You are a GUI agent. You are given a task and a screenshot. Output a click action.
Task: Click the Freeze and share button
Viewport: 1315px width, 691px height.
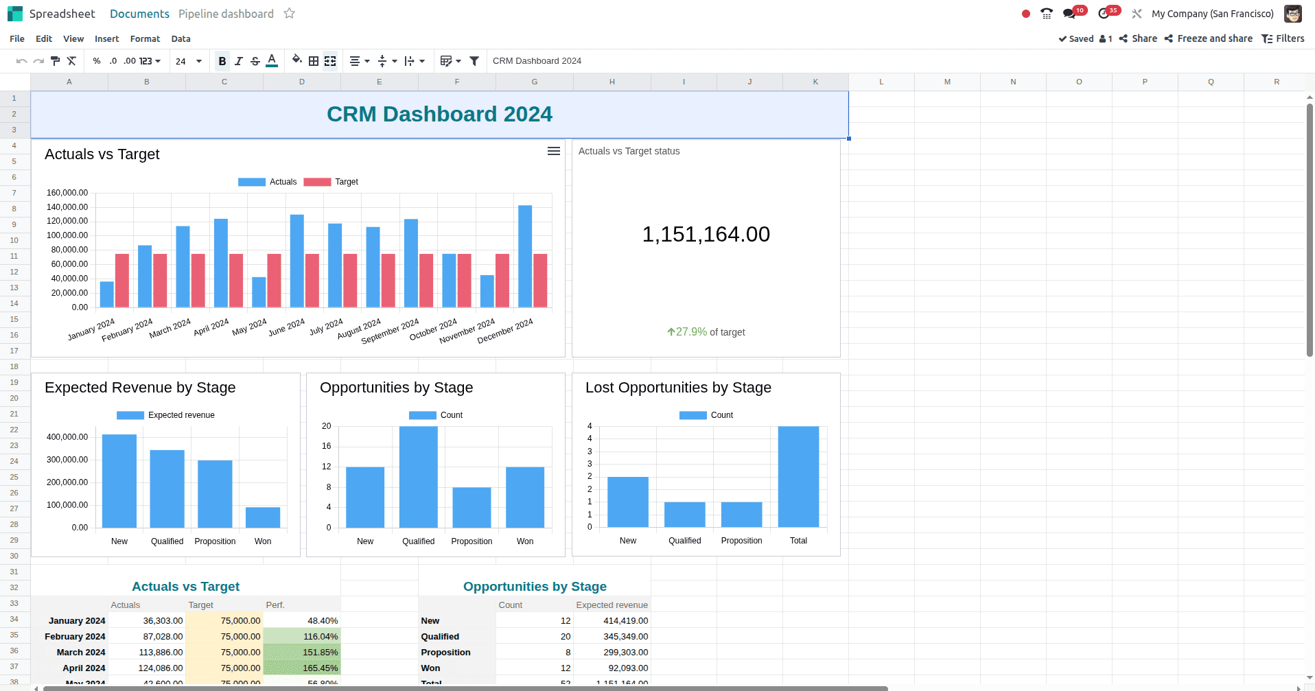1208,38
